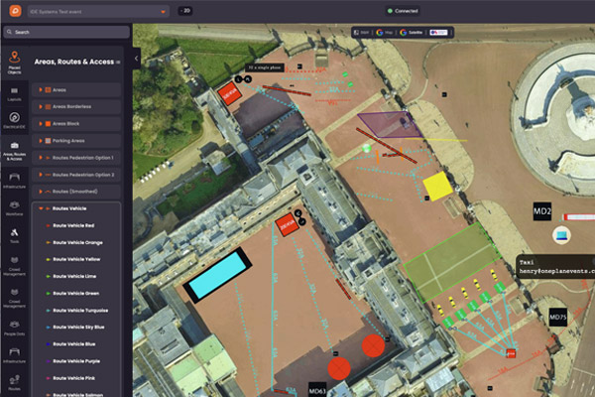
Task: Click the MD63 label marker
Action: click(317, 390)
